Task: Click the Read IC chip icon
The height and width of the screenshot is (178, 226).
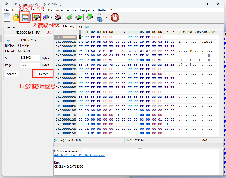Action: [36, 18]
